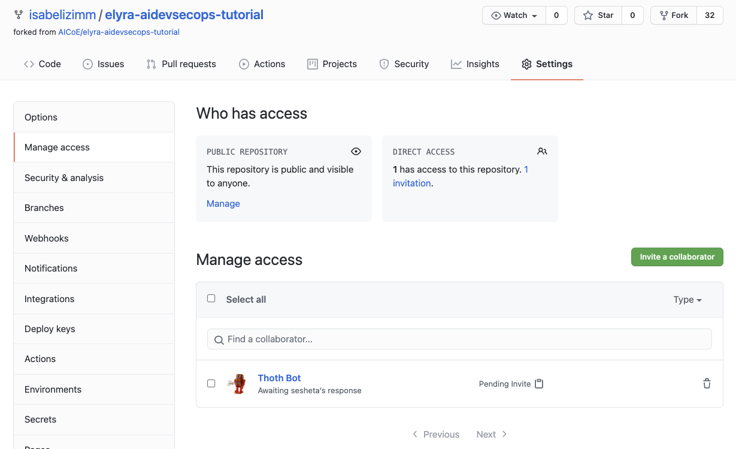Click the magnifier icon in the collaborator search
Image resolution: width=736 pixels, height=449 pixels.
[x=219, y=340]
